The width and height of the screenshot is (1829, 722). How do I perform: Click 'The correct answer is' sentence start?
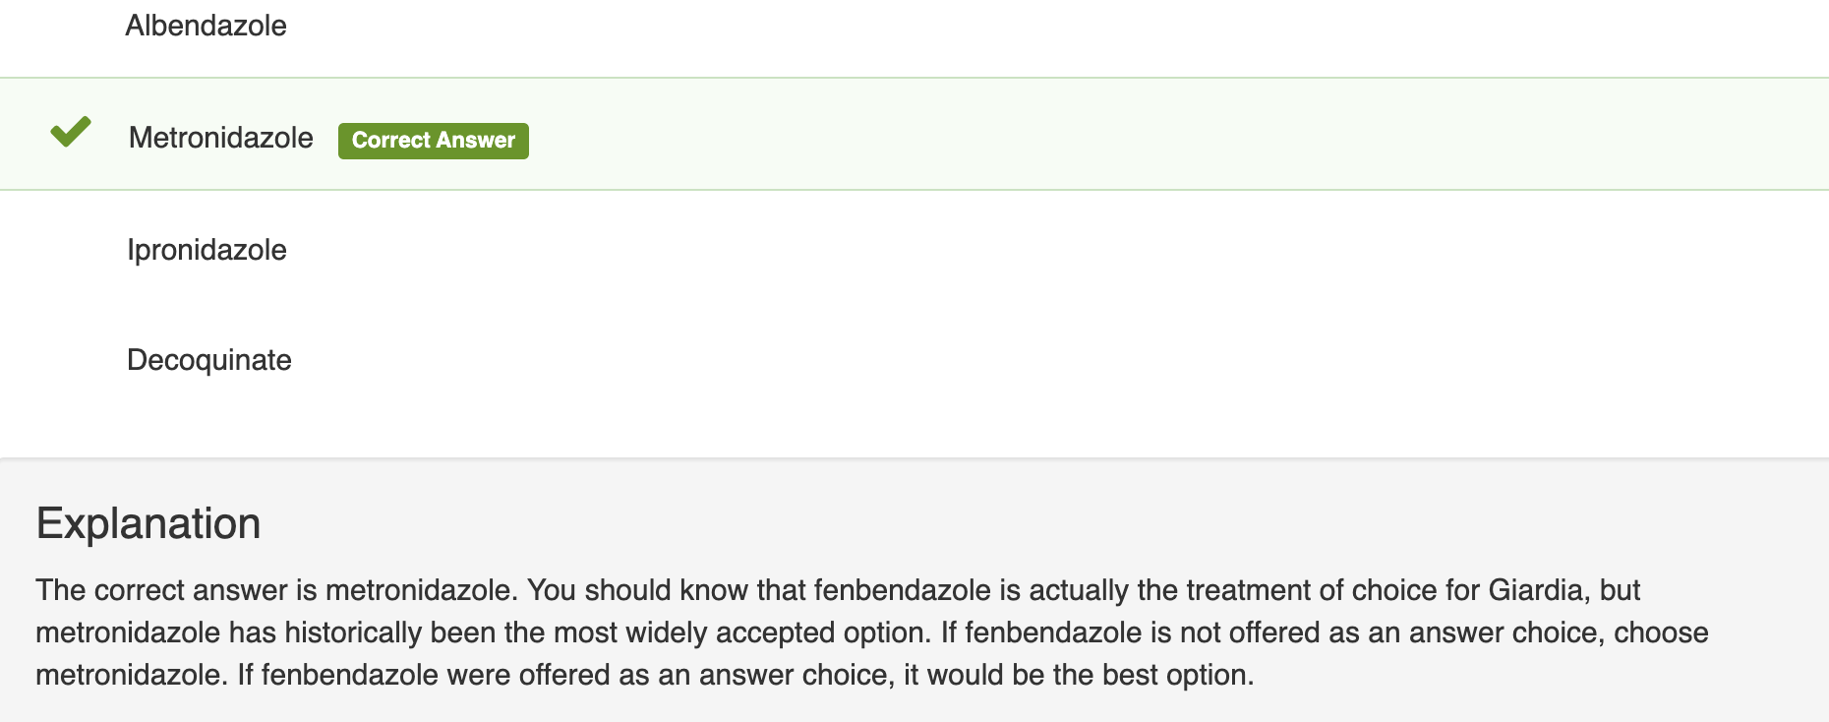pos(177,590)
